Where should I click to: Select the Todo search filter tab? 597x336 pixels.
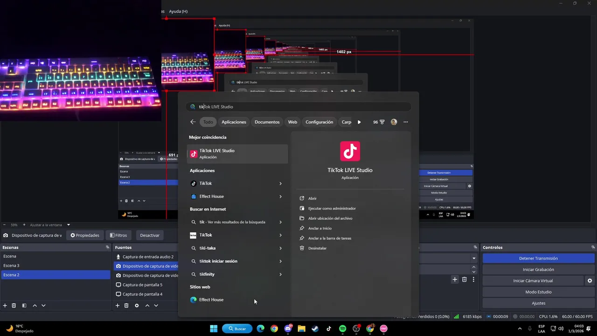pos(208,122)
